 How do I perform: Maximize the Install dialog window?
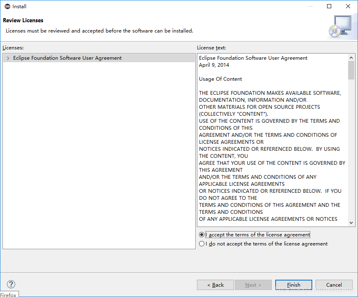[x=329, y=6]
